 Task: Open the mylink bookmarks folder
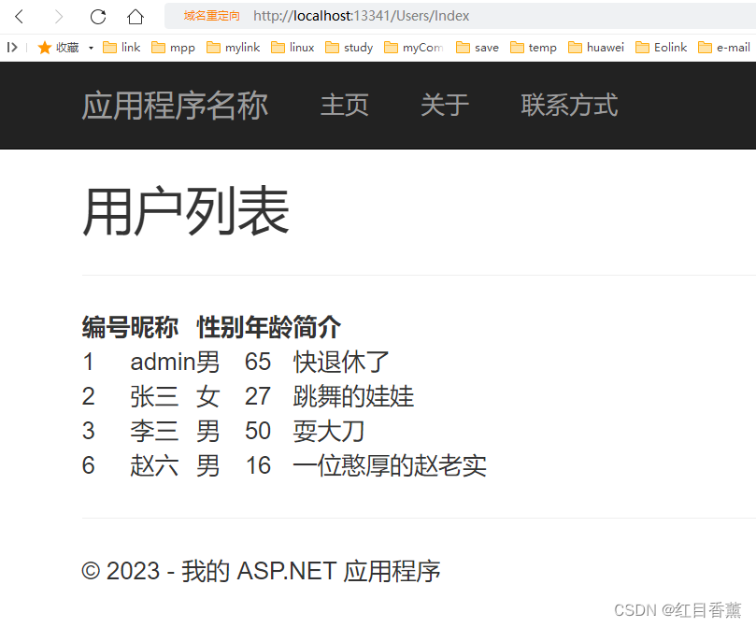point(232,47)
